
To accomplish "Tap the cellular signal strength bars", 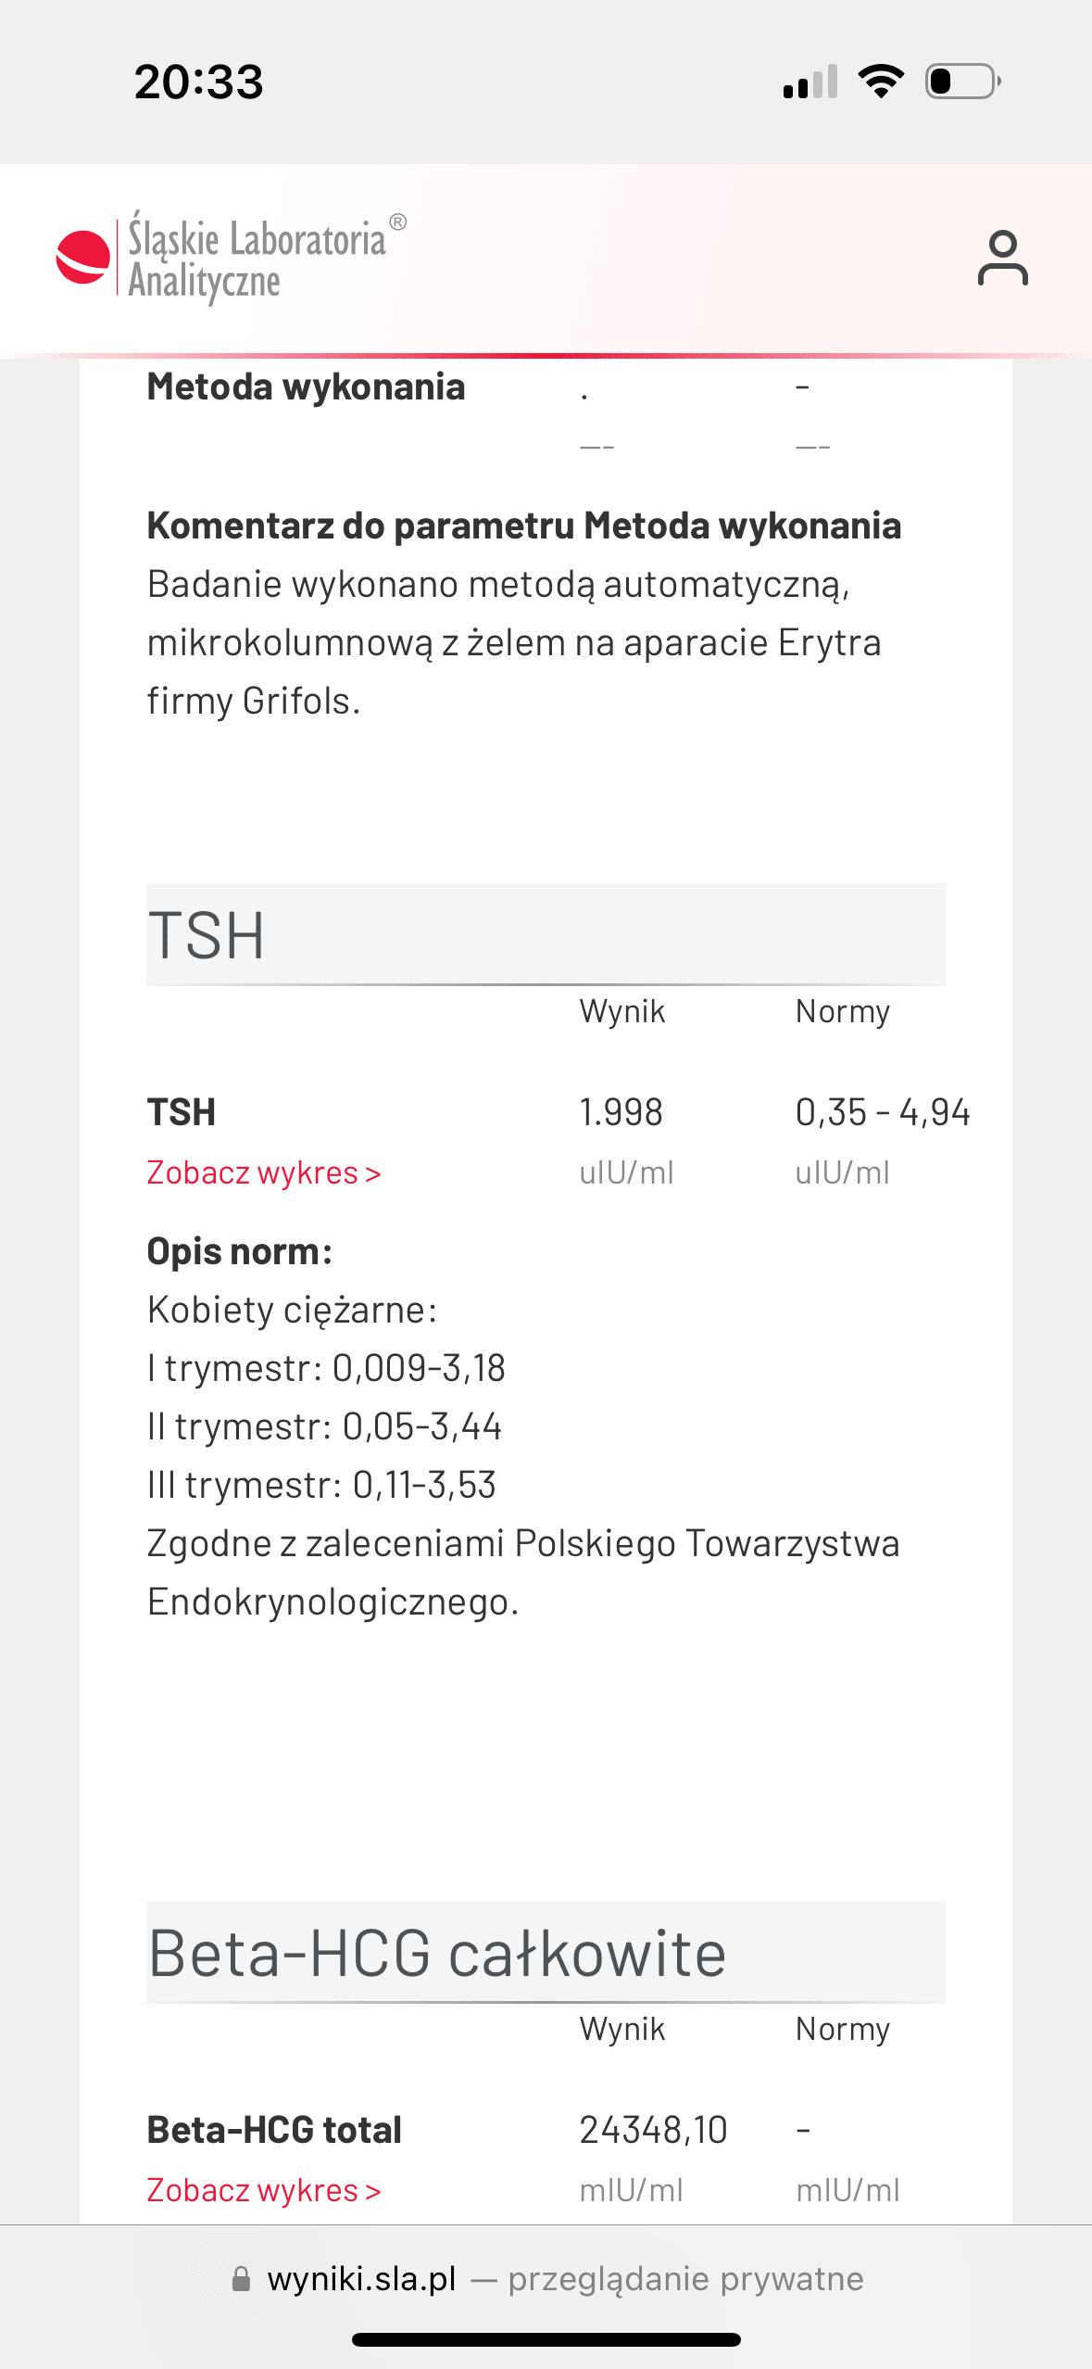I will click(810, 82).
